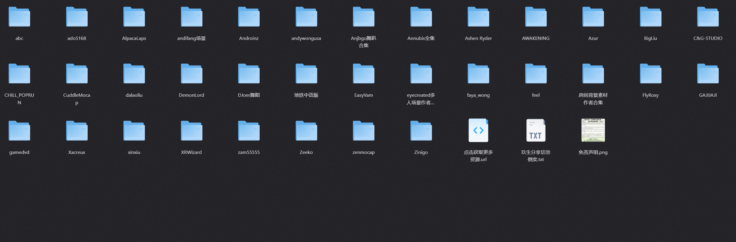The image size is (736, 242).
Task: Open the DJoer舞蹈 folder
Action: (x=249, y=74)
